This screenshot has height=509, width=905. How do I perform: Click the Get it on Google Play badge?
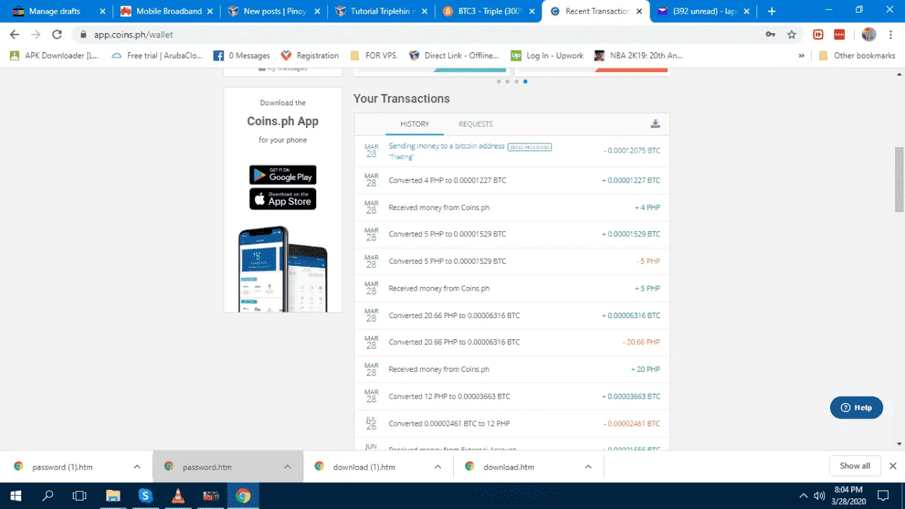pyautogui.click(x=283, y=175)
